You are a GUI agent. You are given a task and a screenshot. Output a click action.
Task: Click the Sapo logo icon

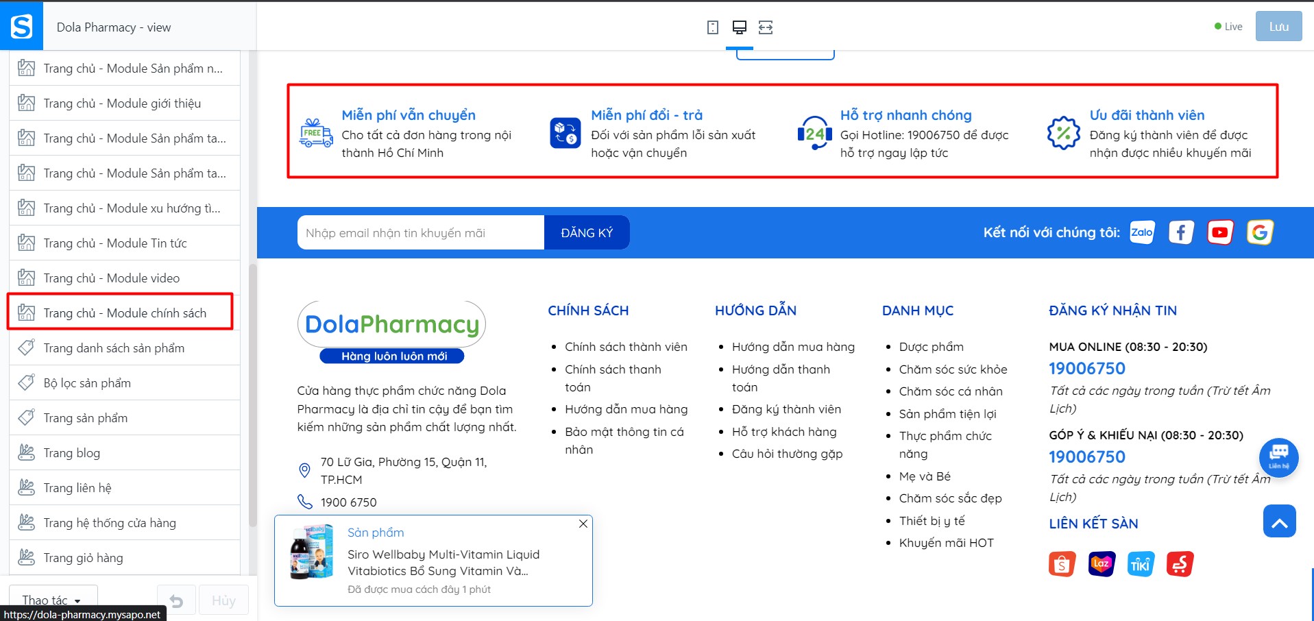click(21, 27)
